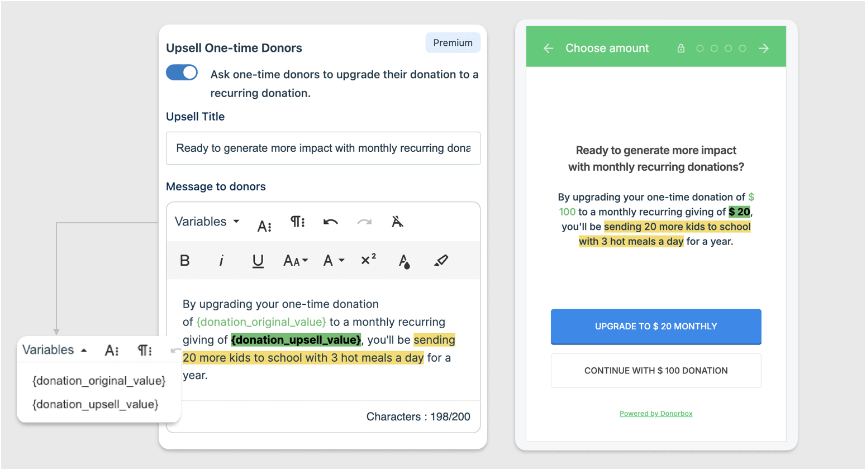866x470 pixels.
Task: Click the Bold formatting icon
Action: pos(185,261)
